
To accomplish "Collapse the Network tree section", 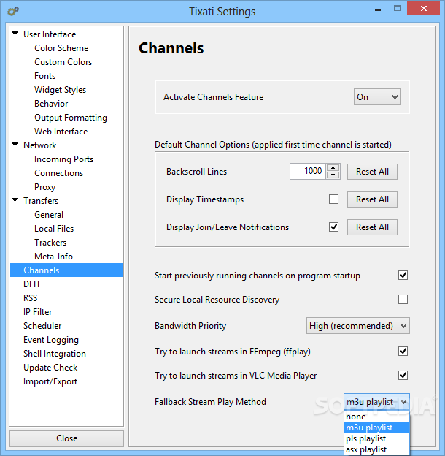I will (x=15, y=145).
